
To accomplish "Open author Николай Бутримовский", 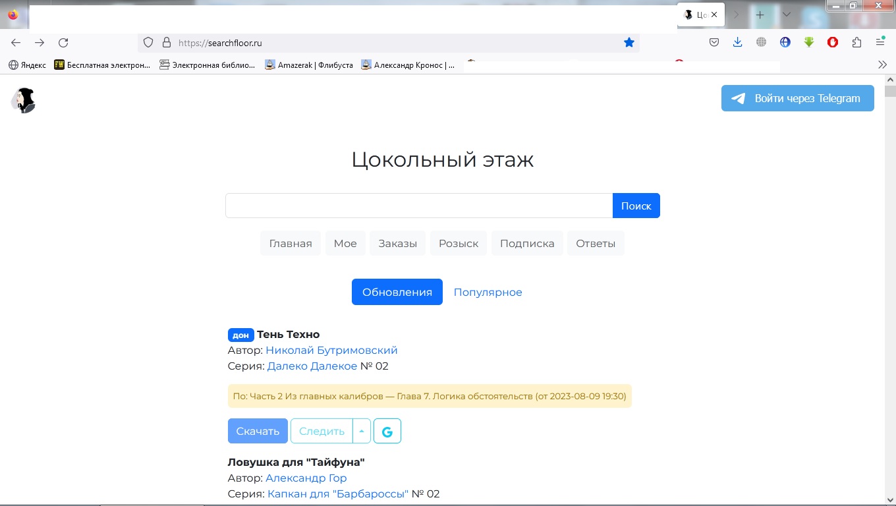I will (331, 350).
